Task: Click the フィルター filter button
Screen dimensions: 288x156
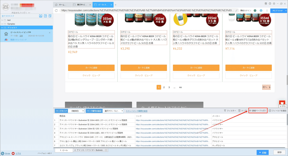Action: (230, 111)
